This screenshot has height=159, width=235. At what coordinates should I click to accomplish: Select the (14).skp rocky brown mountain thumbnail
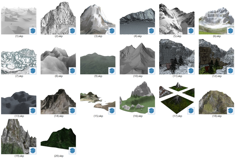pyautogui.click(x=58, y=102)
